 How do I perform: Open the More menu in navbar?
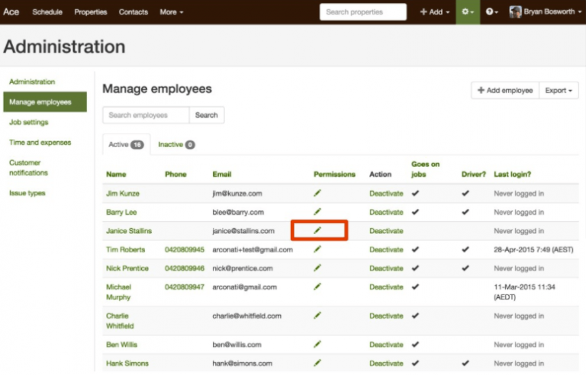(171, 12)
